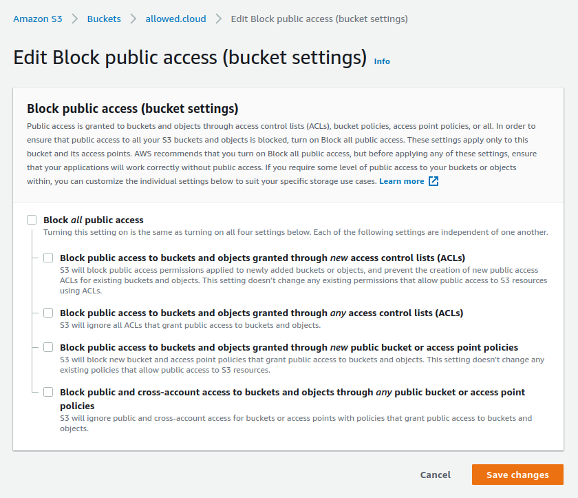Screen dimensions: 578x498
Task: Click the chevron after Amazon S3 breadcrumb
Action: pos(74,19)
